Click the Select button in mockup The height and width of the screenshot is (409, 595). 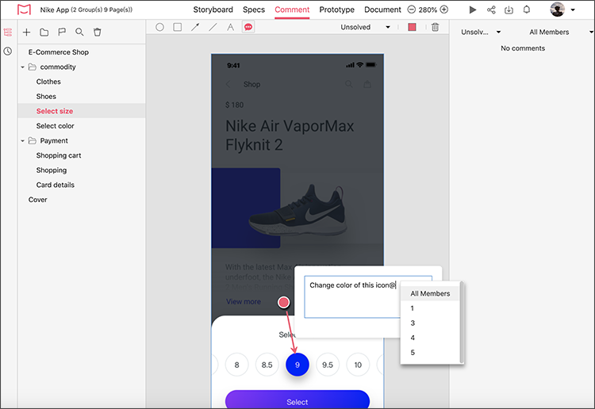tap(297, 399)
